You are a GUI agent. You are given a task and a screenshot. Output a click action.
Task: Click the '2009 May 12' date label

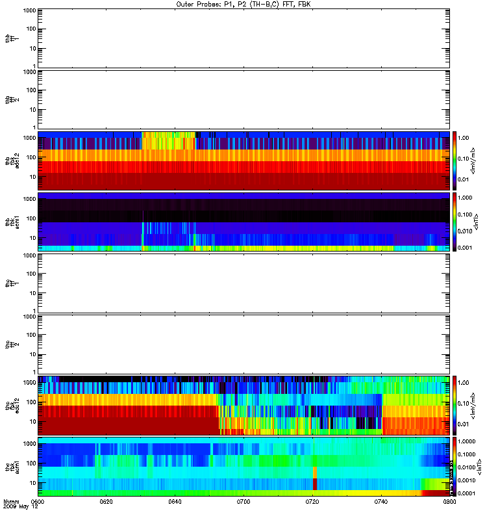21,507
